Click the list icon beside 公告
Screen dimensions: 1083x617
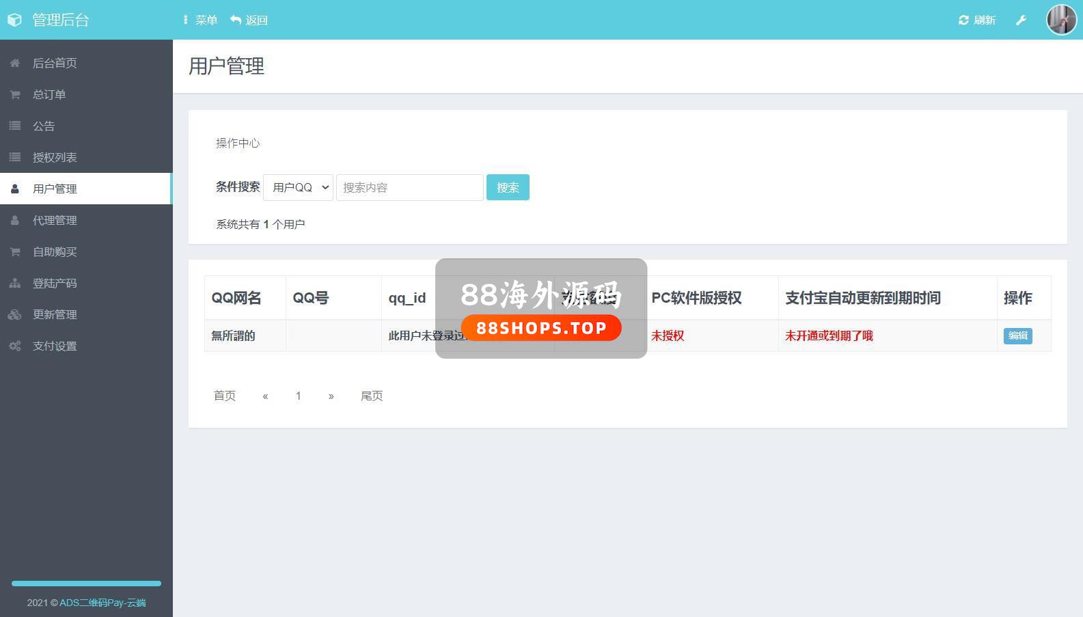click(14, 126)
